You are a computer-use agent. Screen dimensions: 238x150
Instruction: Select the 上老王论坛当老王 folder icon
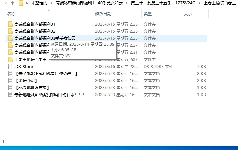tap(10, 60)
